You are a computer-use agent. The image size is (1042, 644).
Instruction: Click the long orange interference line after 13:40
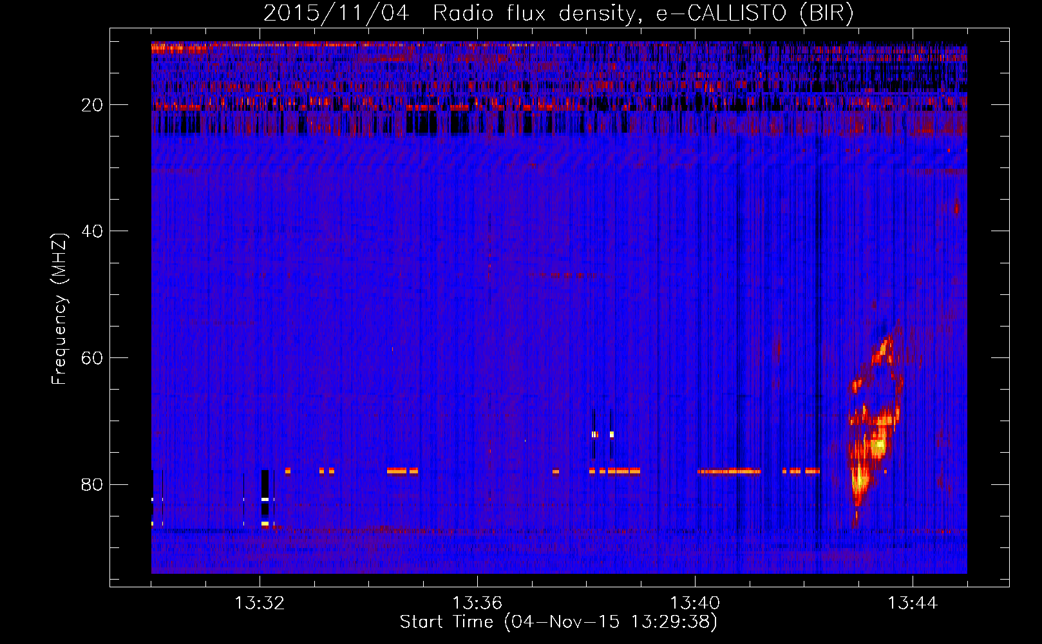pyautogui.click(x=729, y=471)
